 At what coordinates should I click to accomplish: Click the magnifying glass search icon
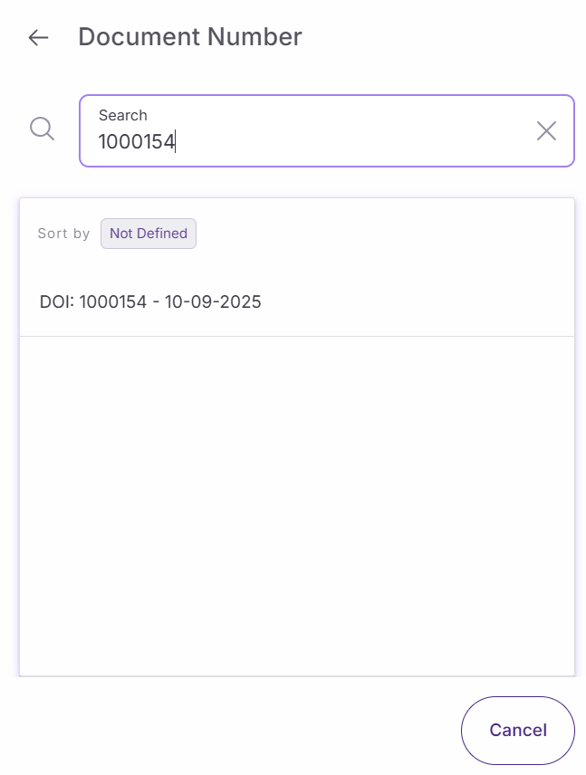43,129
